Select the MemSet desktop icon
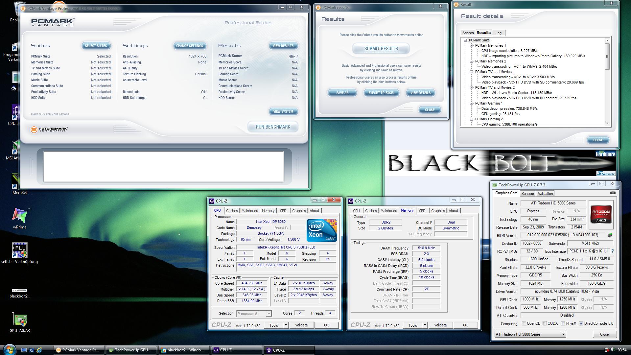The width and height of the screenshot is (631, 355). [20, 184]
